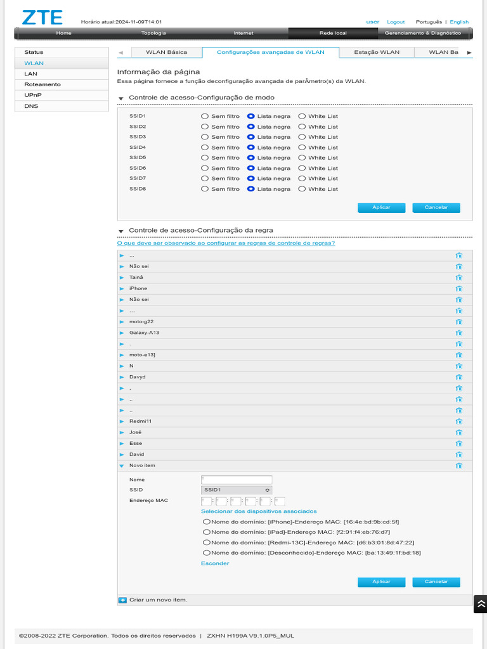487x649 pixels.
Task: Click 'Esconder' link to hide devices
Action: (x=215, y=563)
